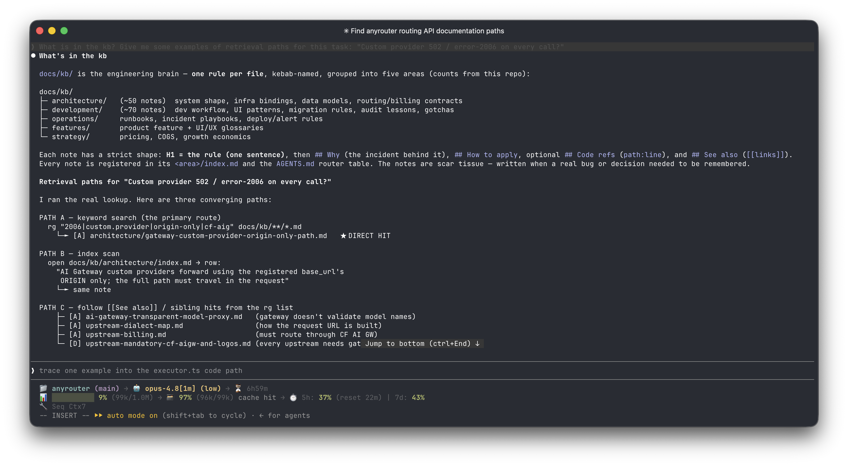Click gateway-custom-provider-origin-only-path.md file
Screen dimensions: 848x466
[x=208, y=235]
